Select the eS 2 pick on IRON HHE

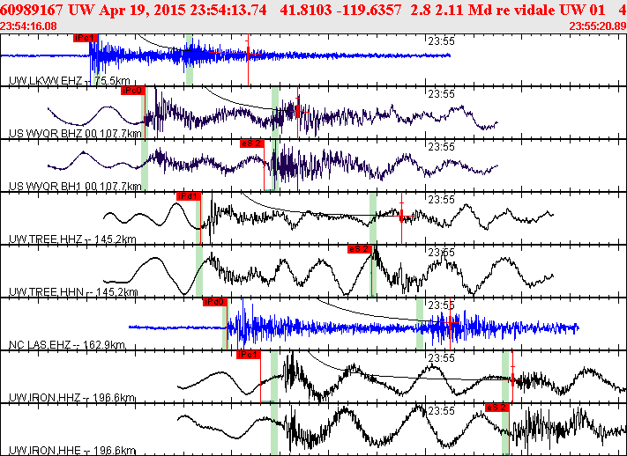[497, 408]
